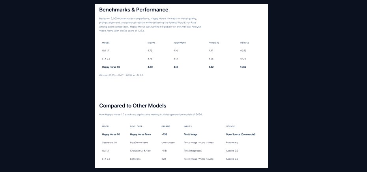Click the 14.60 WER value
367x172 pixels.
point(243,67)
